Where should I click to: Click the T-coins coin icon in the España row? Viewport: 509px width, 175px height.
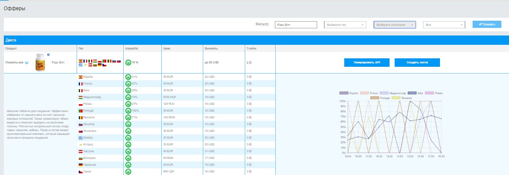click(251, 77)
